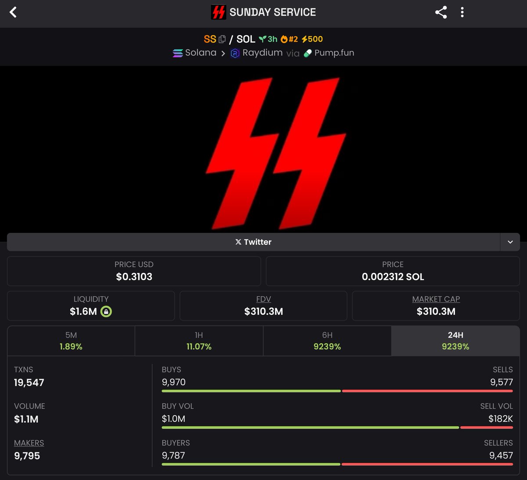Viewport: 527px width, 480px height.
Task: Click the FDV underlined label
Action: (x=263, y=299)
